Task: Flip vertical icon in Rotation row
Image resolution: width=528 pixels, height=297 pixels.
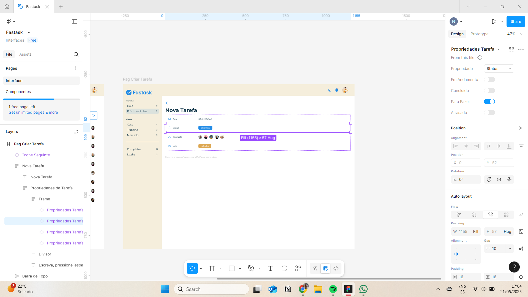Action: click(509, 179)
